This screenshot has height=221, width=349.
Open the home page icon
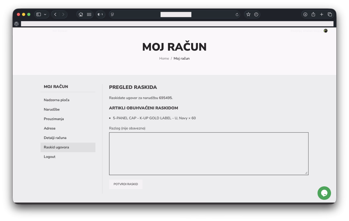(x=81, y=15)
